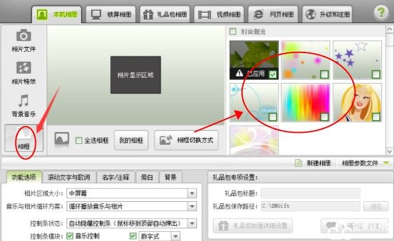Toggle the 时尚潮流 category checkbox
This screenshot has height=241, width=394.
(233, 32)
